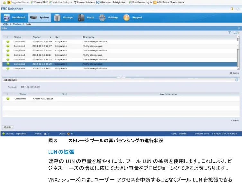This screenshot has width=242, height=183.
Task: Click the export jobs list icon
Action: tap(238, 32)
